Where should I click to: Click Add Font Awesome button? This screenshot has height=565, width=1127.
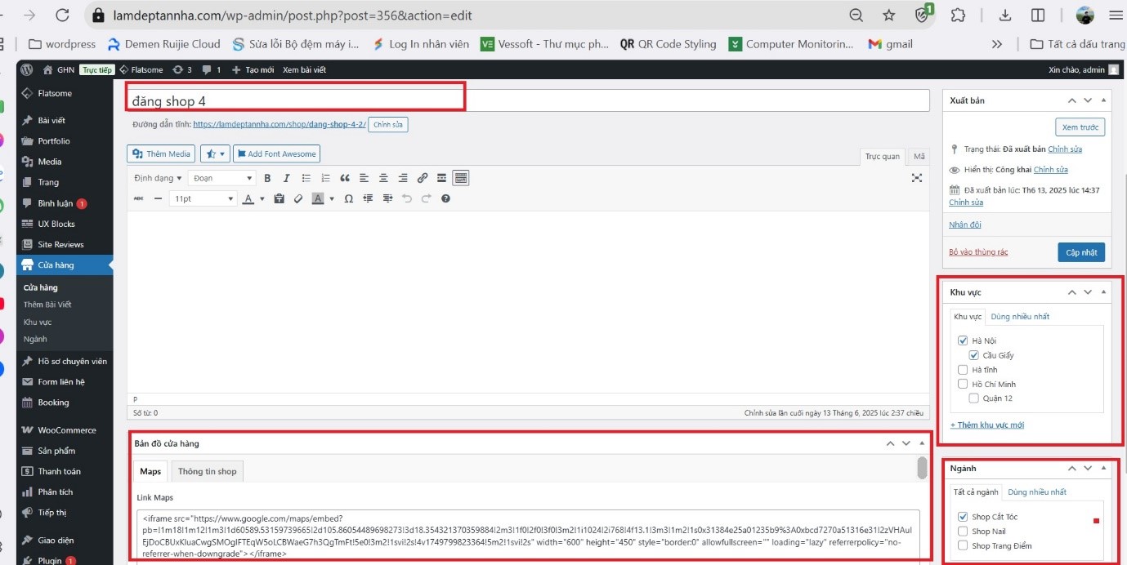tap(276, 153)
